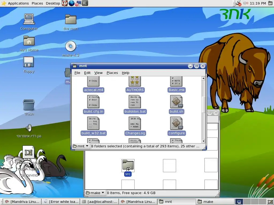Switch to make taskbar button
274x205 pixels.
(215, 202)
